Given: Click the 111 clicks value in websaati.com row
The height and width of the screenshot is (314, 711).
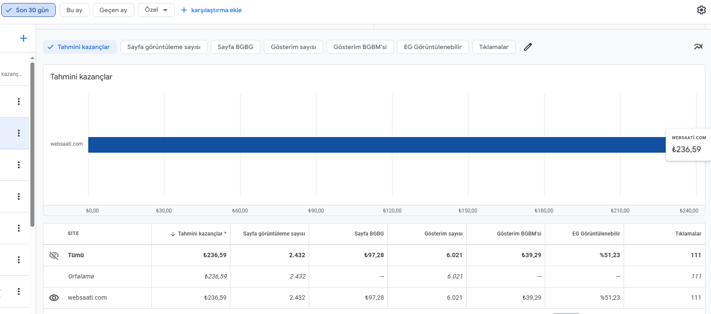Looking at the screenshot, I should pos(696,298).
